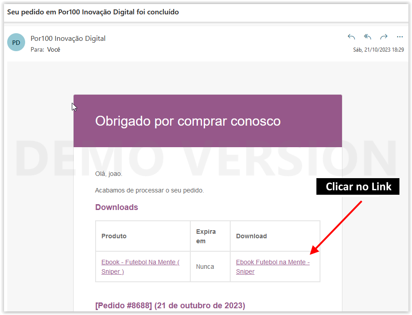Viewport: 412px width, 315px height.
Task: Click the Olá, joao. greeting text
Action: coord(109,174)
